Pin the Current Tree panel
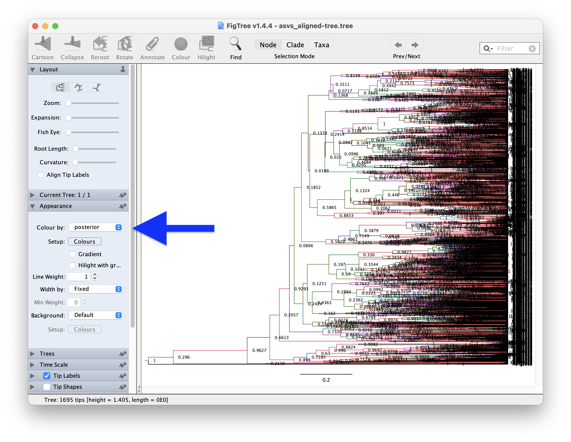Viewport: 571px width, 442px height. (x=123, y=195)
